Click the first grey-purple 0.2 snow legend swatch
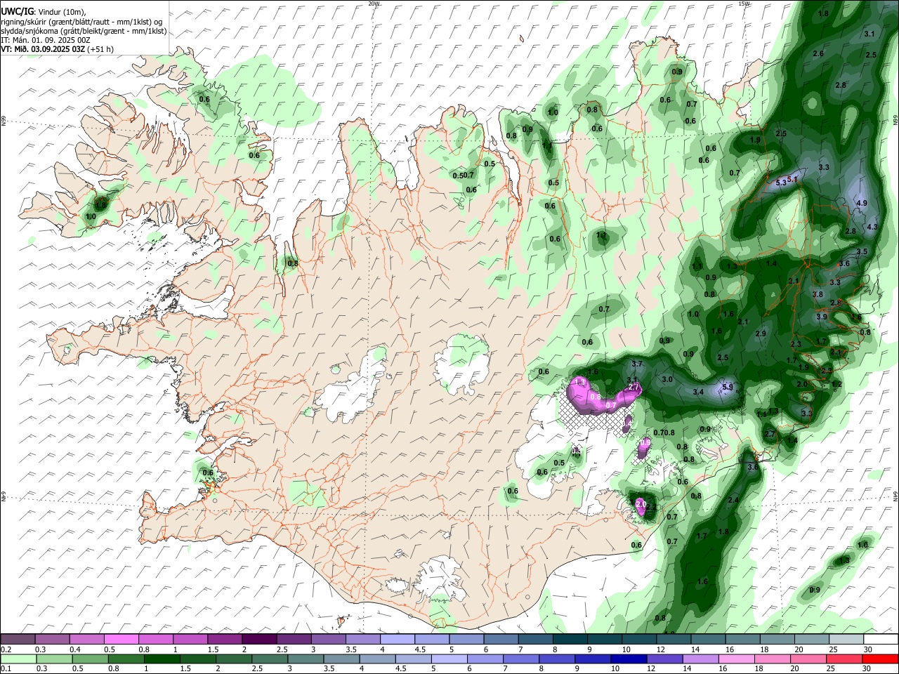899x674 pixels. 18,639
